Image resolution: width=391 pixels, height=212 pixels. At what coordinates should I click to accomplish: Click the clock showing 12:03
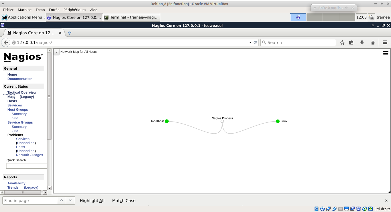(x=361, y=17)
